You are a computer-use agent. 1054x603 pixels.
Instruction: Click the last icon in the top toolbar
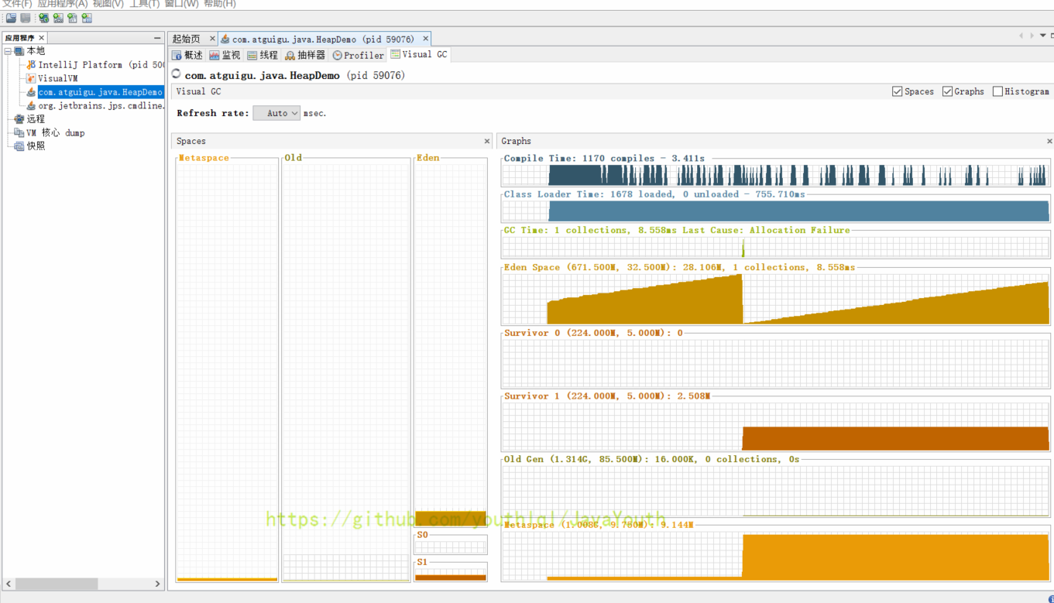(x=87, y=18)
